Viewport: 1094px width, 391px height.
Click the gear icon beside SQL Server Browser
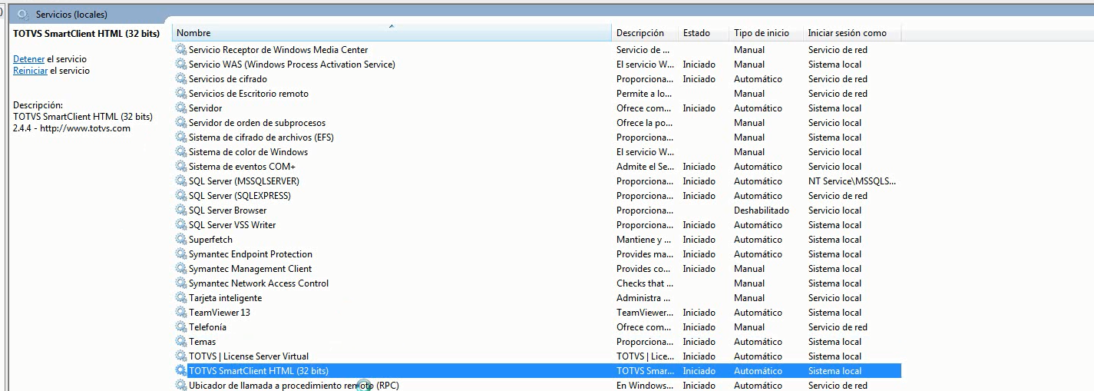[x=181, y=210]
